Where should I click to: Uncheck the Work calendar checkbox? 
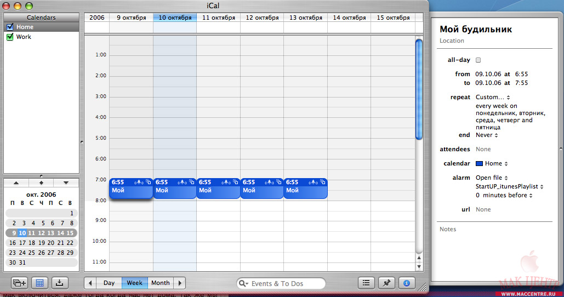[10, 37]
